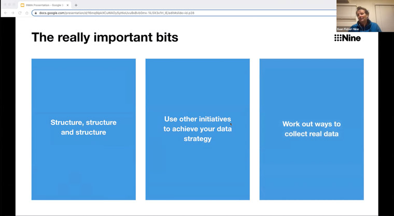Go to the browser home icon

pos(27,13)
